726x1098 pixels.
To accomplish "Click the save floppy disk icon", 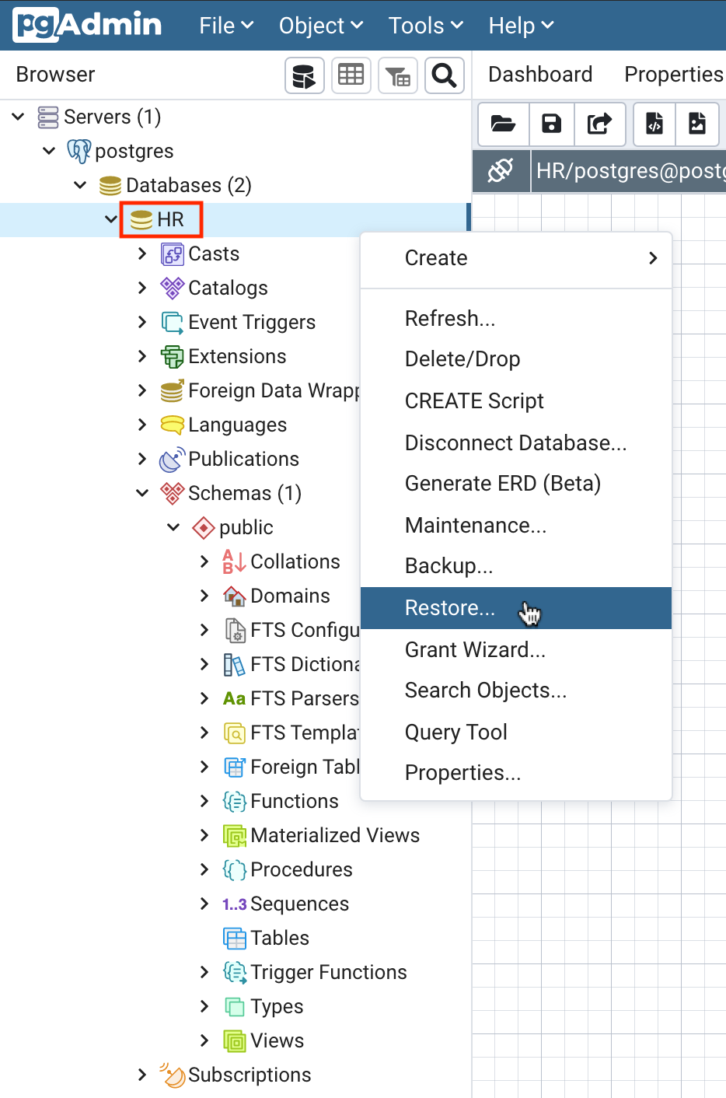I will [551, 124].
